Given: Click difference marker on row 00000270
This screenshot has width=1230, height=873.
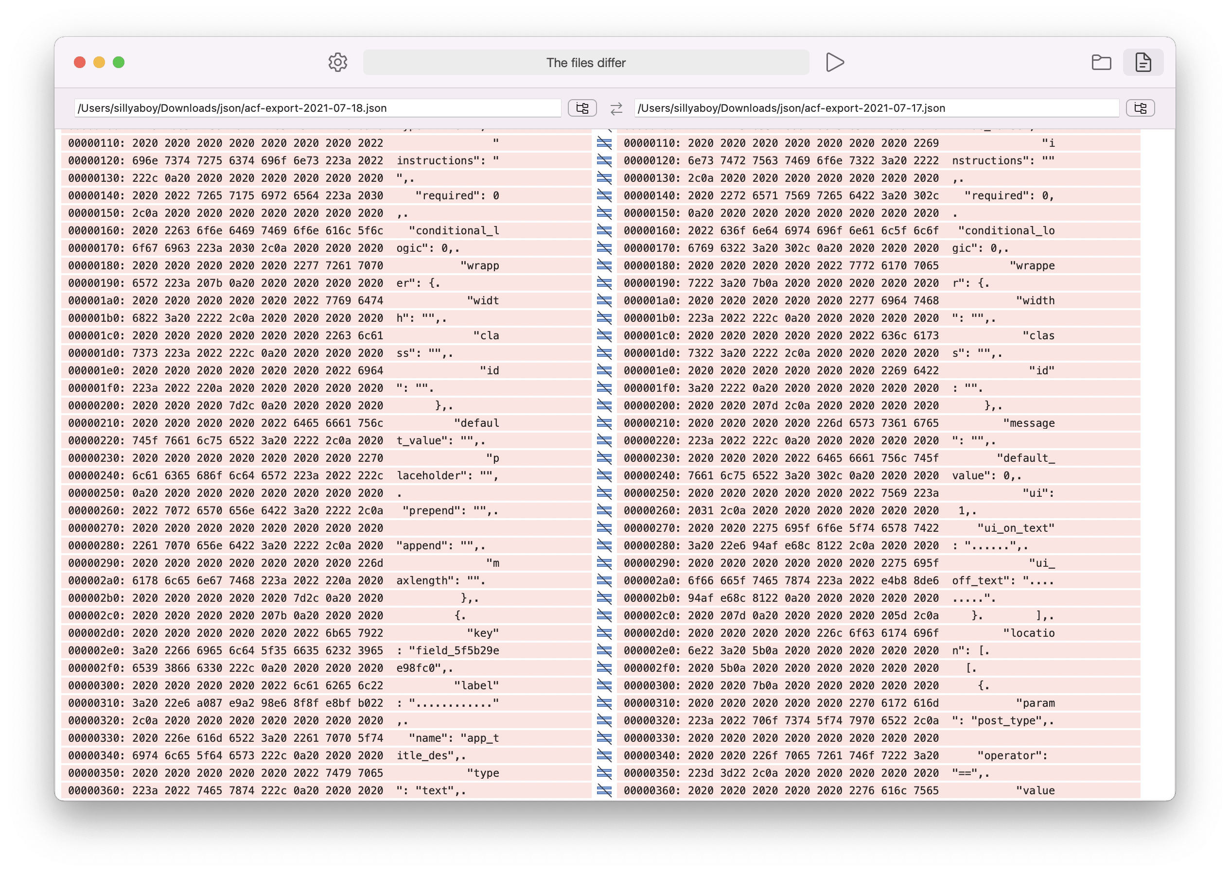Looking at the screenshot, I should pos(604,528).
